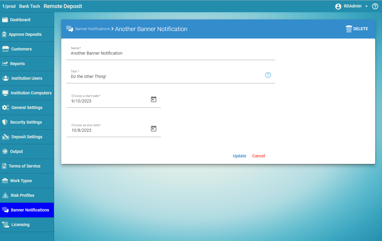382x241 pixels.
Task: Click the Terms of Service document icon
Action: [4, 166]
